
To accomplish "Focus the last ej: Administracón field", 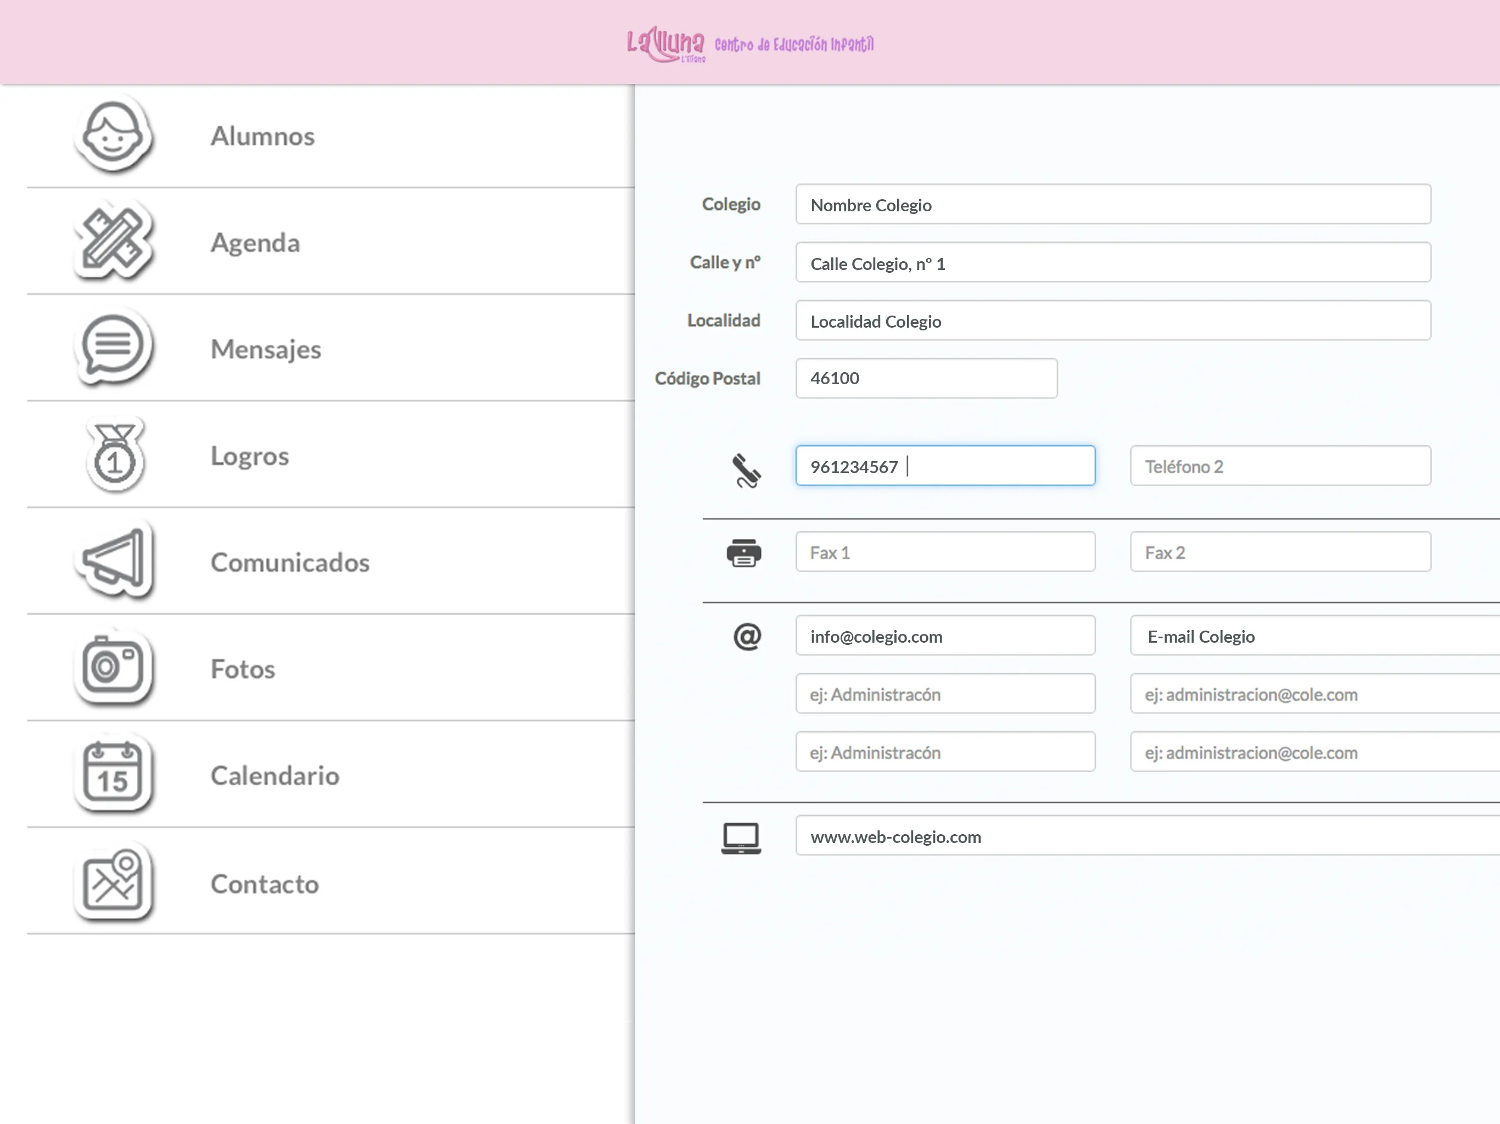I will tap(945, 751).
